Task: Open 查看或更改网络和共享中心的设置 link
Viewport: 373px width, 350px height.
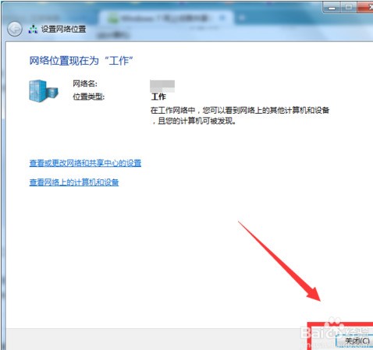Action: click(85, 163)
